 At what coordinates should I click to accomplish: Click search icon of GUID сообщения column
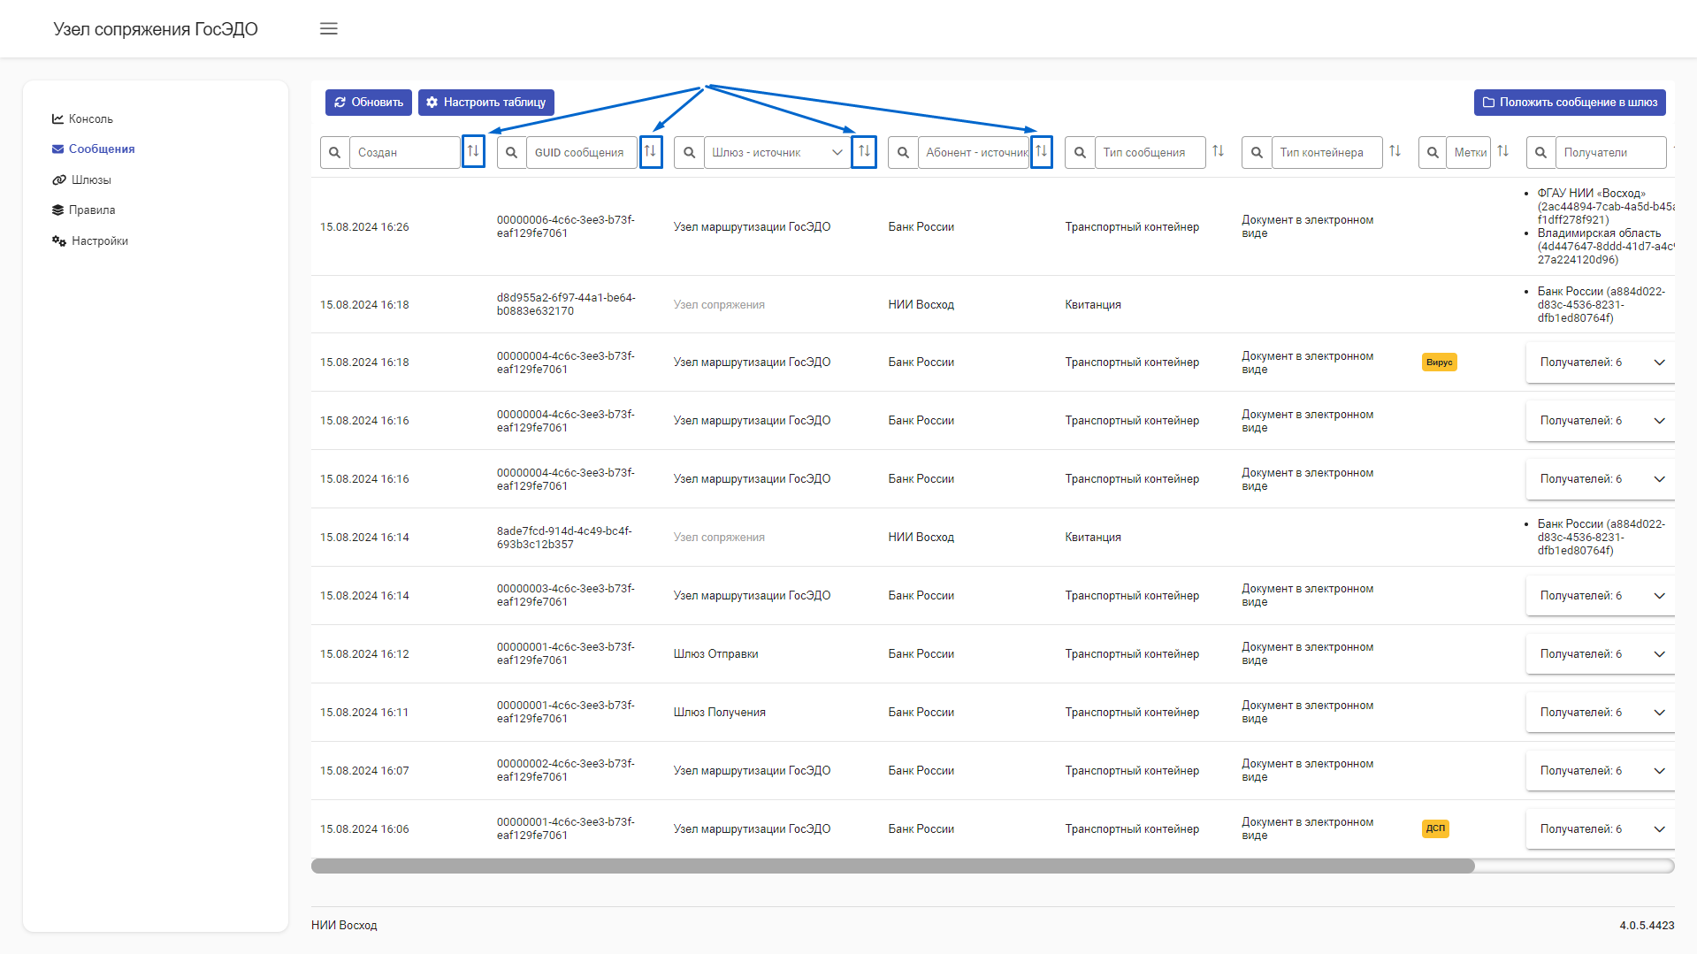[511, 152]
